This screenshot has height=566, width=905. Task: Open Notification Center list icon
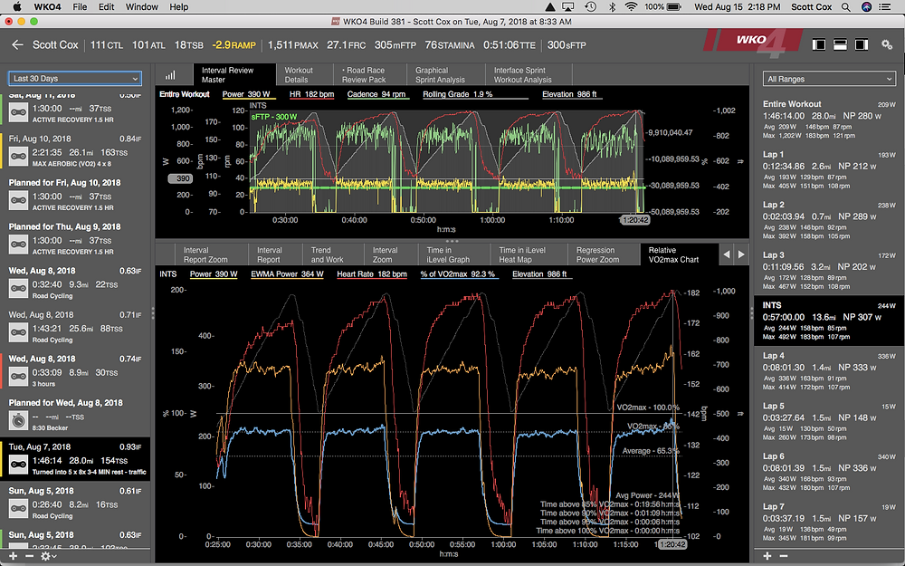[884, 7]
